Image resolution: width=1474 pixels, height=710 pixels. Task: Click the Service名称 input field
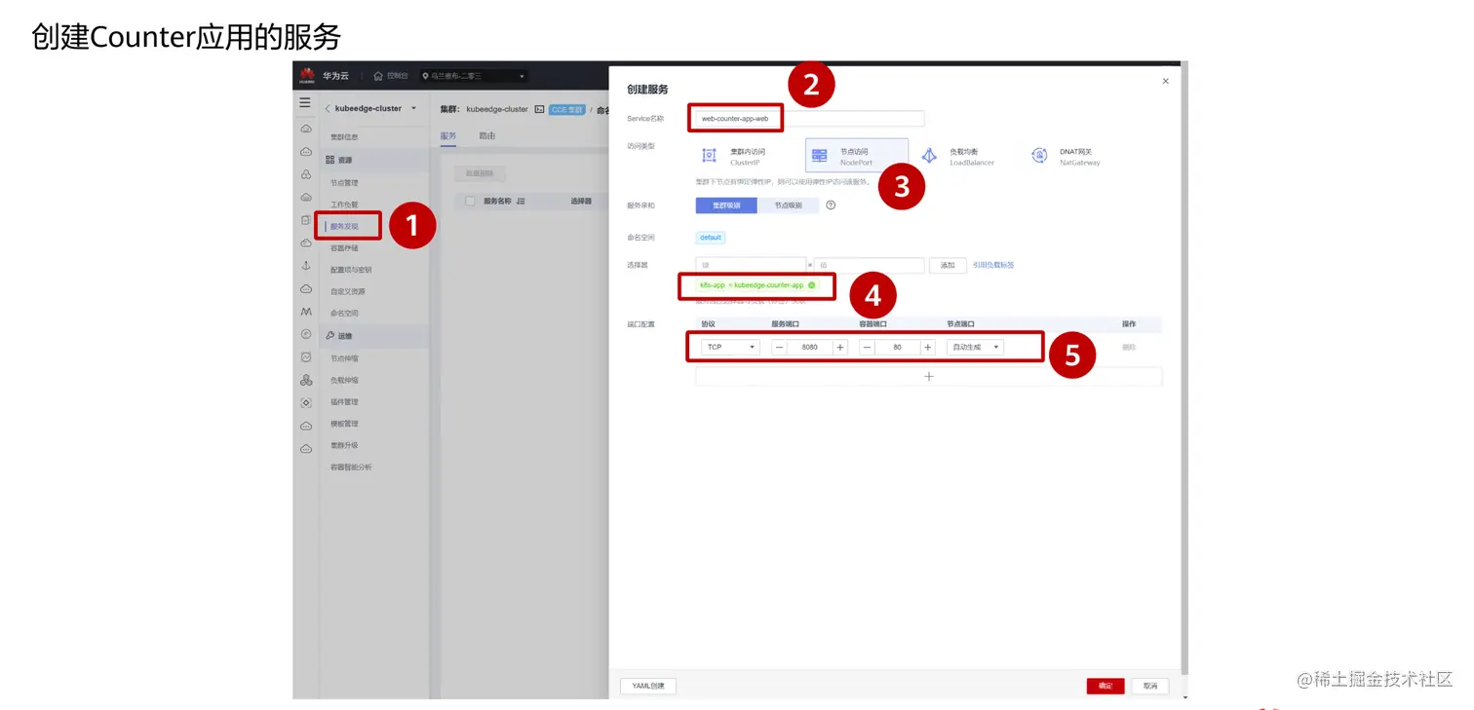809,119
